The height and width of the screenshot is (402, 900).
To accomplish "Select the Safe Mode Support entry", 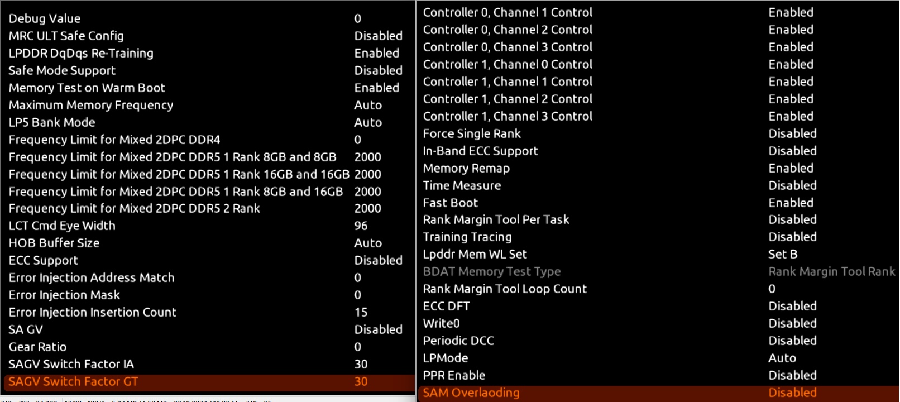I will click(62, 70).
